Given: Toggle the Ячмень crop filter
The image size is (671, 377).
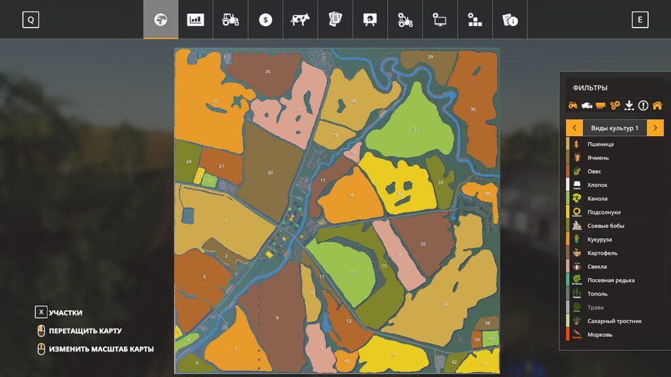Looking at the screenshot, I should point(615,158).
